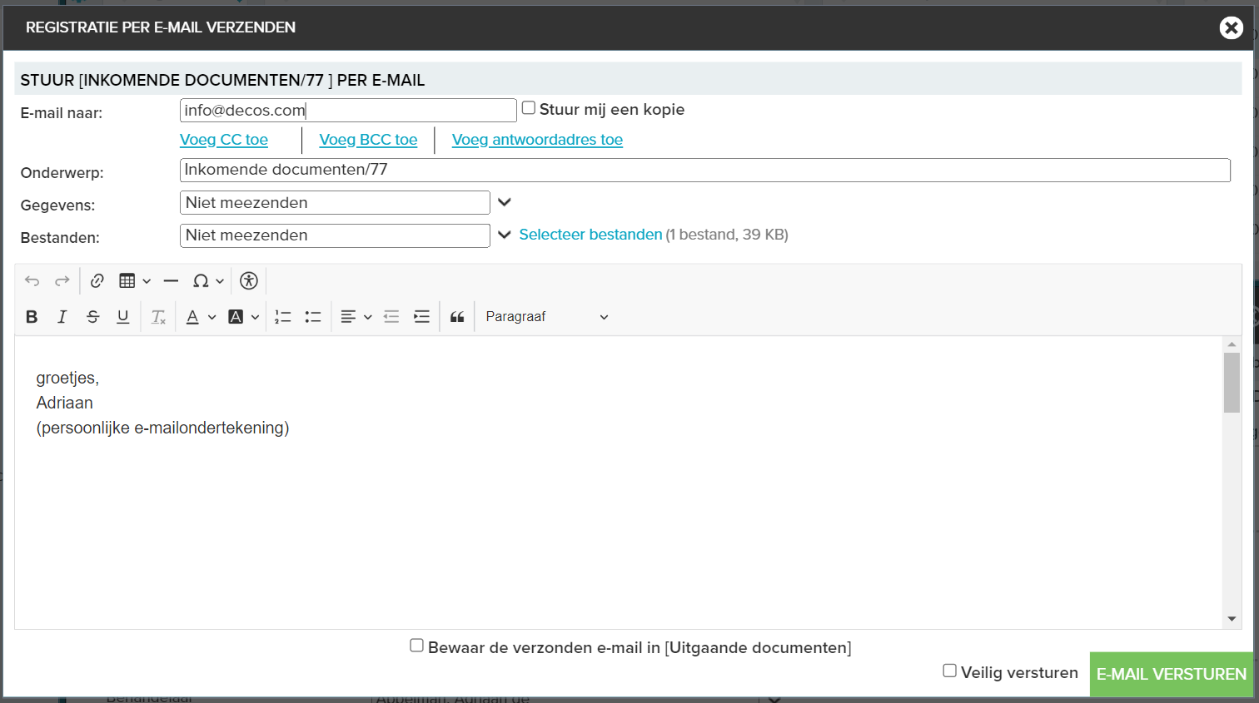The height and width of the screenshot is (703, 1259).
Task: Open the Paragraaf style dropdown
Action: [x=547, y=317]
